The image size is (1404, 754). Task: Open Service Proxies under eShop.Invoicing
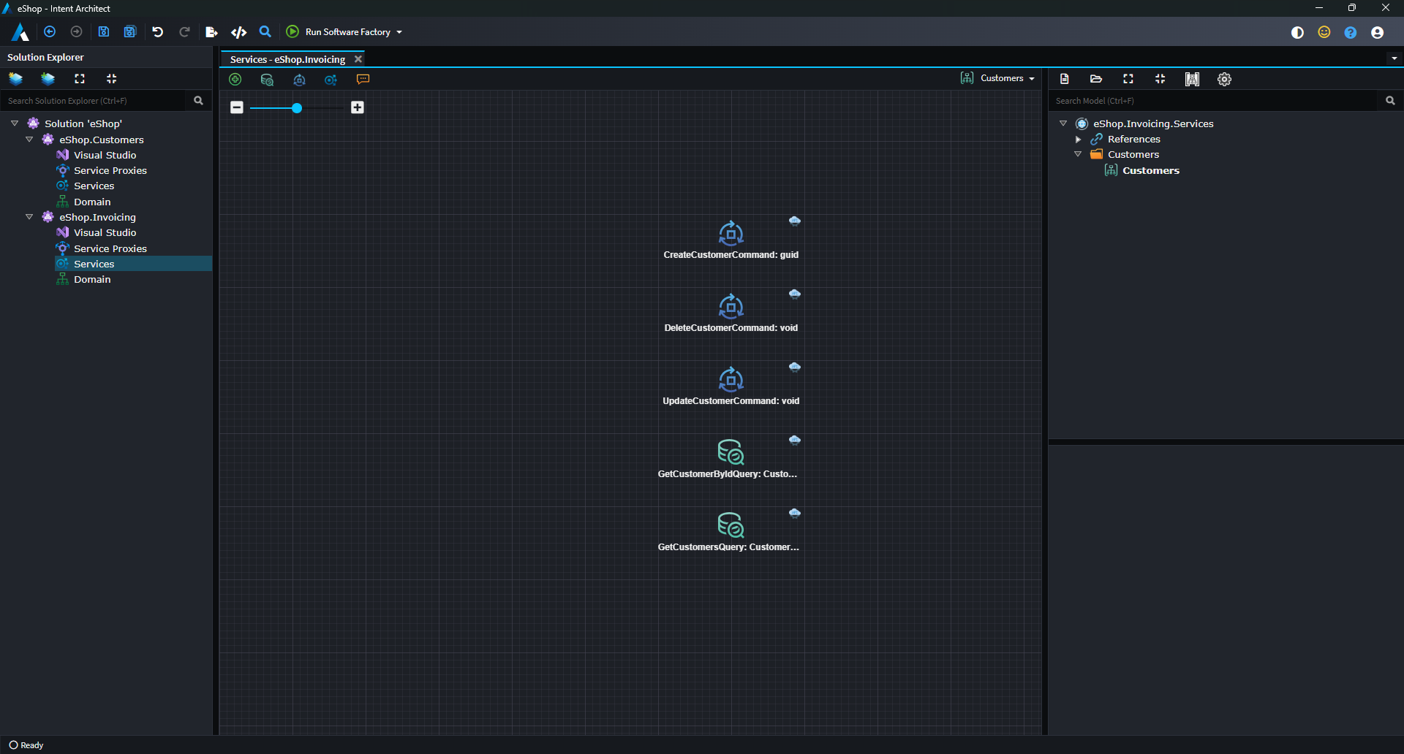[110, 248]
